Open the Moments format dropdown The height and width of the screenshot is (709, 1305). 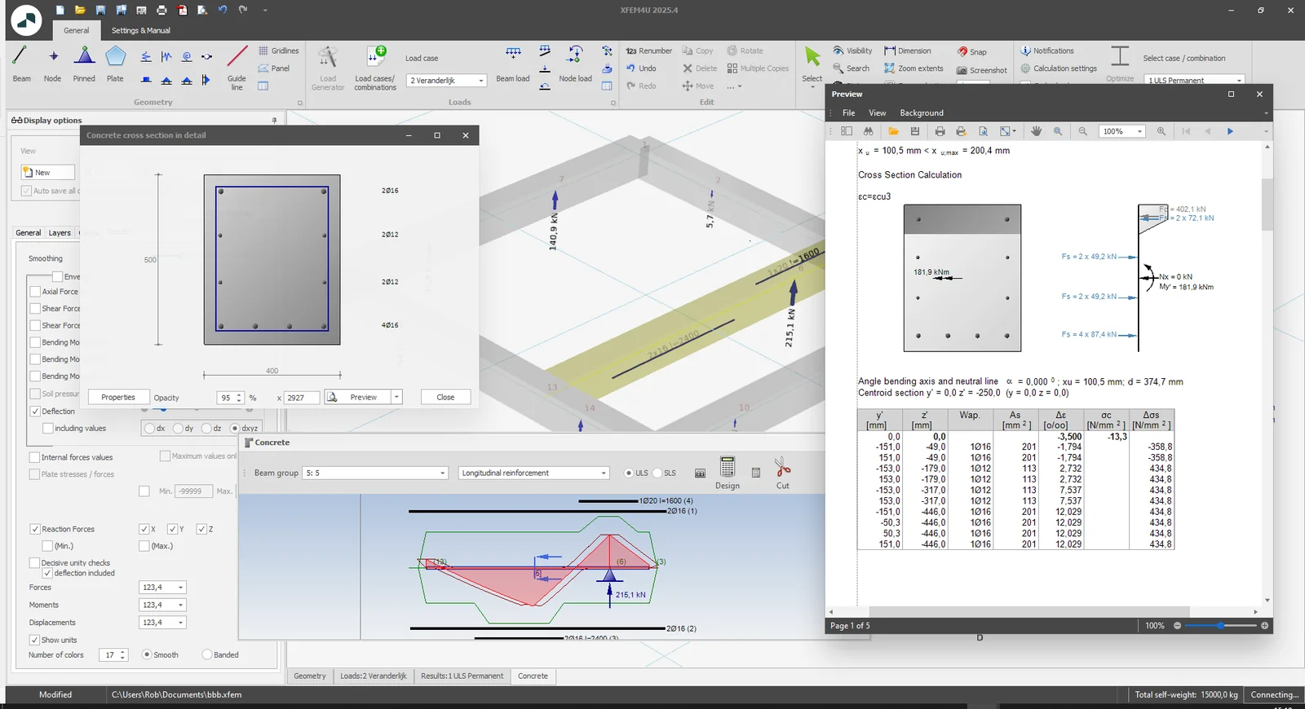click(x=162, y=605)
